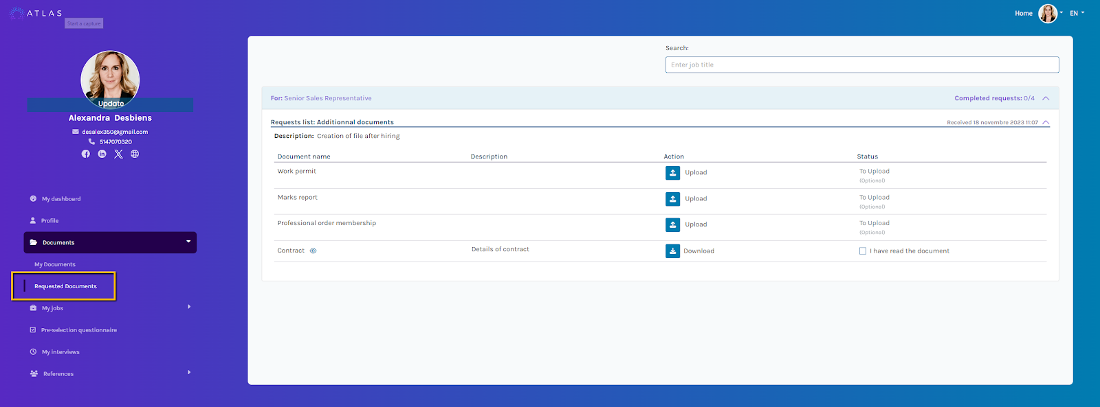Click the Home link in header
The height and width of the screenshot is (407, 1100).
1024,14
